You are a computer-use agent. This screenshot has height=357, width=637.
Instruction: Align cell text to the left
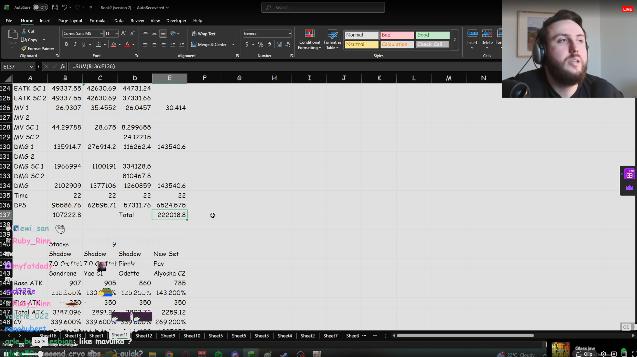pyautogui.click(x=145, y=44)
